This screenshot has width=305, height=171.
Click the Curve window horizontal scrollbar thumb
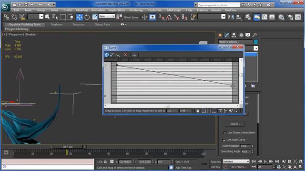point(167,105)
